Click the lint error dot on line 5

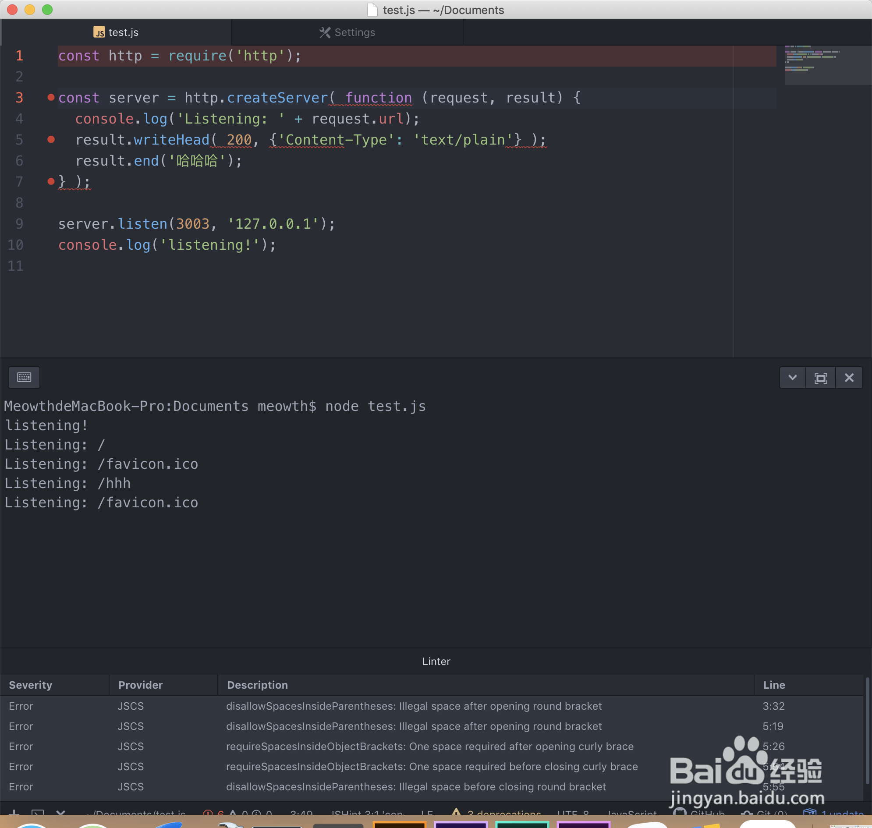(x=51, y=139)
